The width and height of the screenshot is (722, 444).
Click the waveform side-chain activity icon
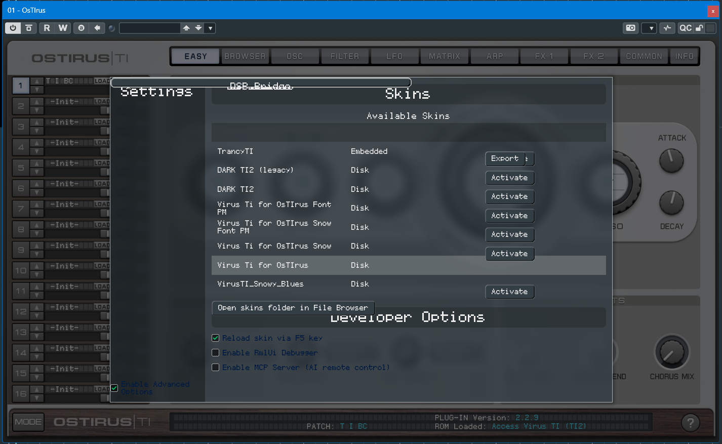click(x=667, y=28)
